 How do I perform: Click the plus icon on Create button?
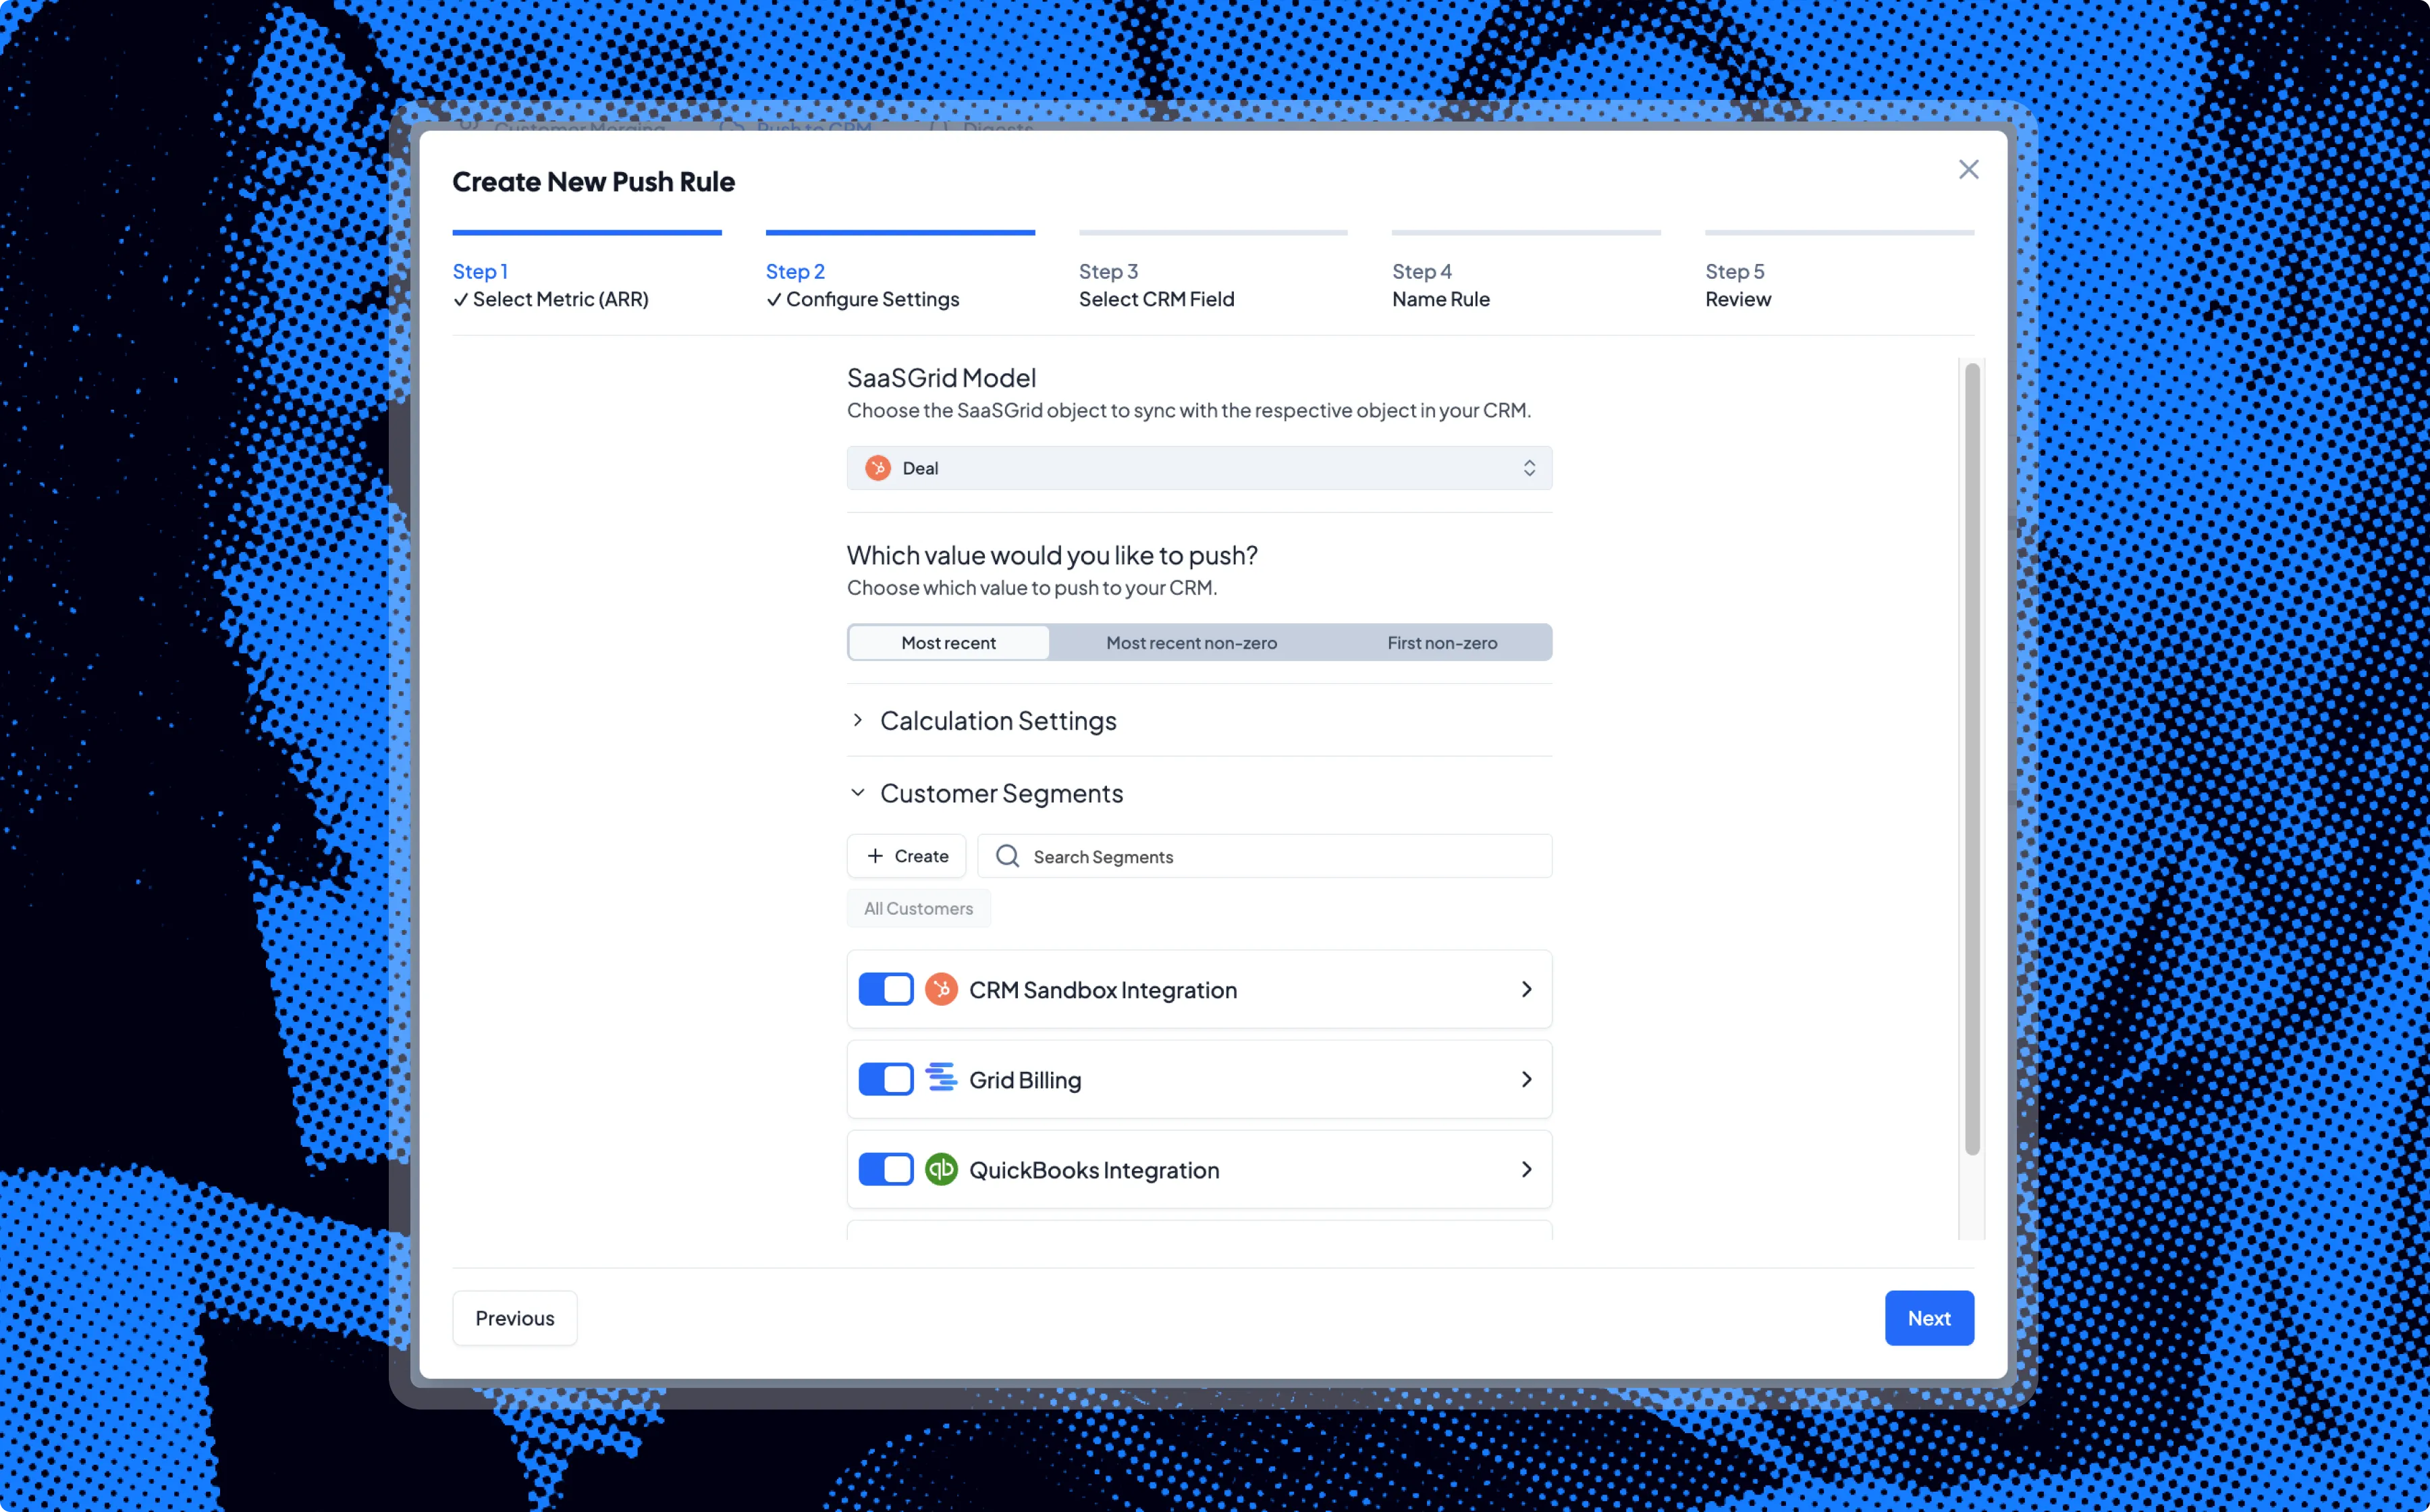tap(875, 856)
